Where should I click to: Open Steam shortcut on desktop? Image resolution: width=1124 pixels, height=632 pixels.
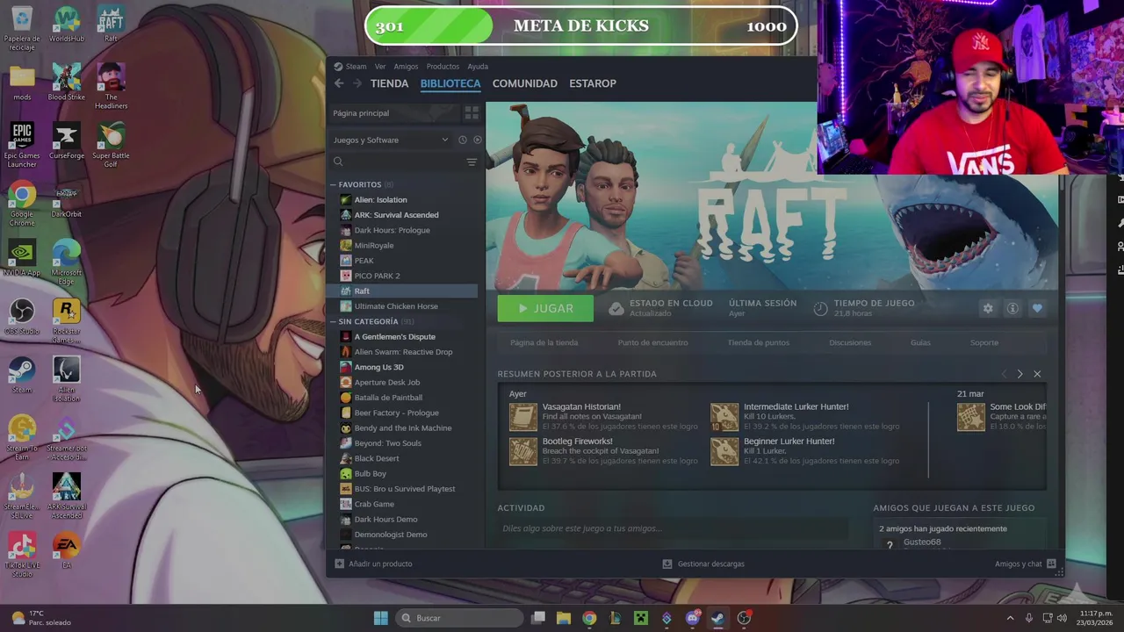point(22,376)
